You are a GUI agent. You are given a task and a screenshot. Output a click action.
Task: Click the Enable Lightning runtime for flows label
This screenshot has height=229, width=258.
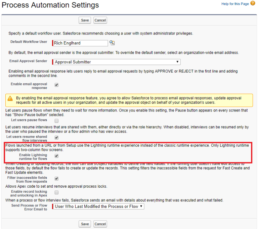[33, 157]
